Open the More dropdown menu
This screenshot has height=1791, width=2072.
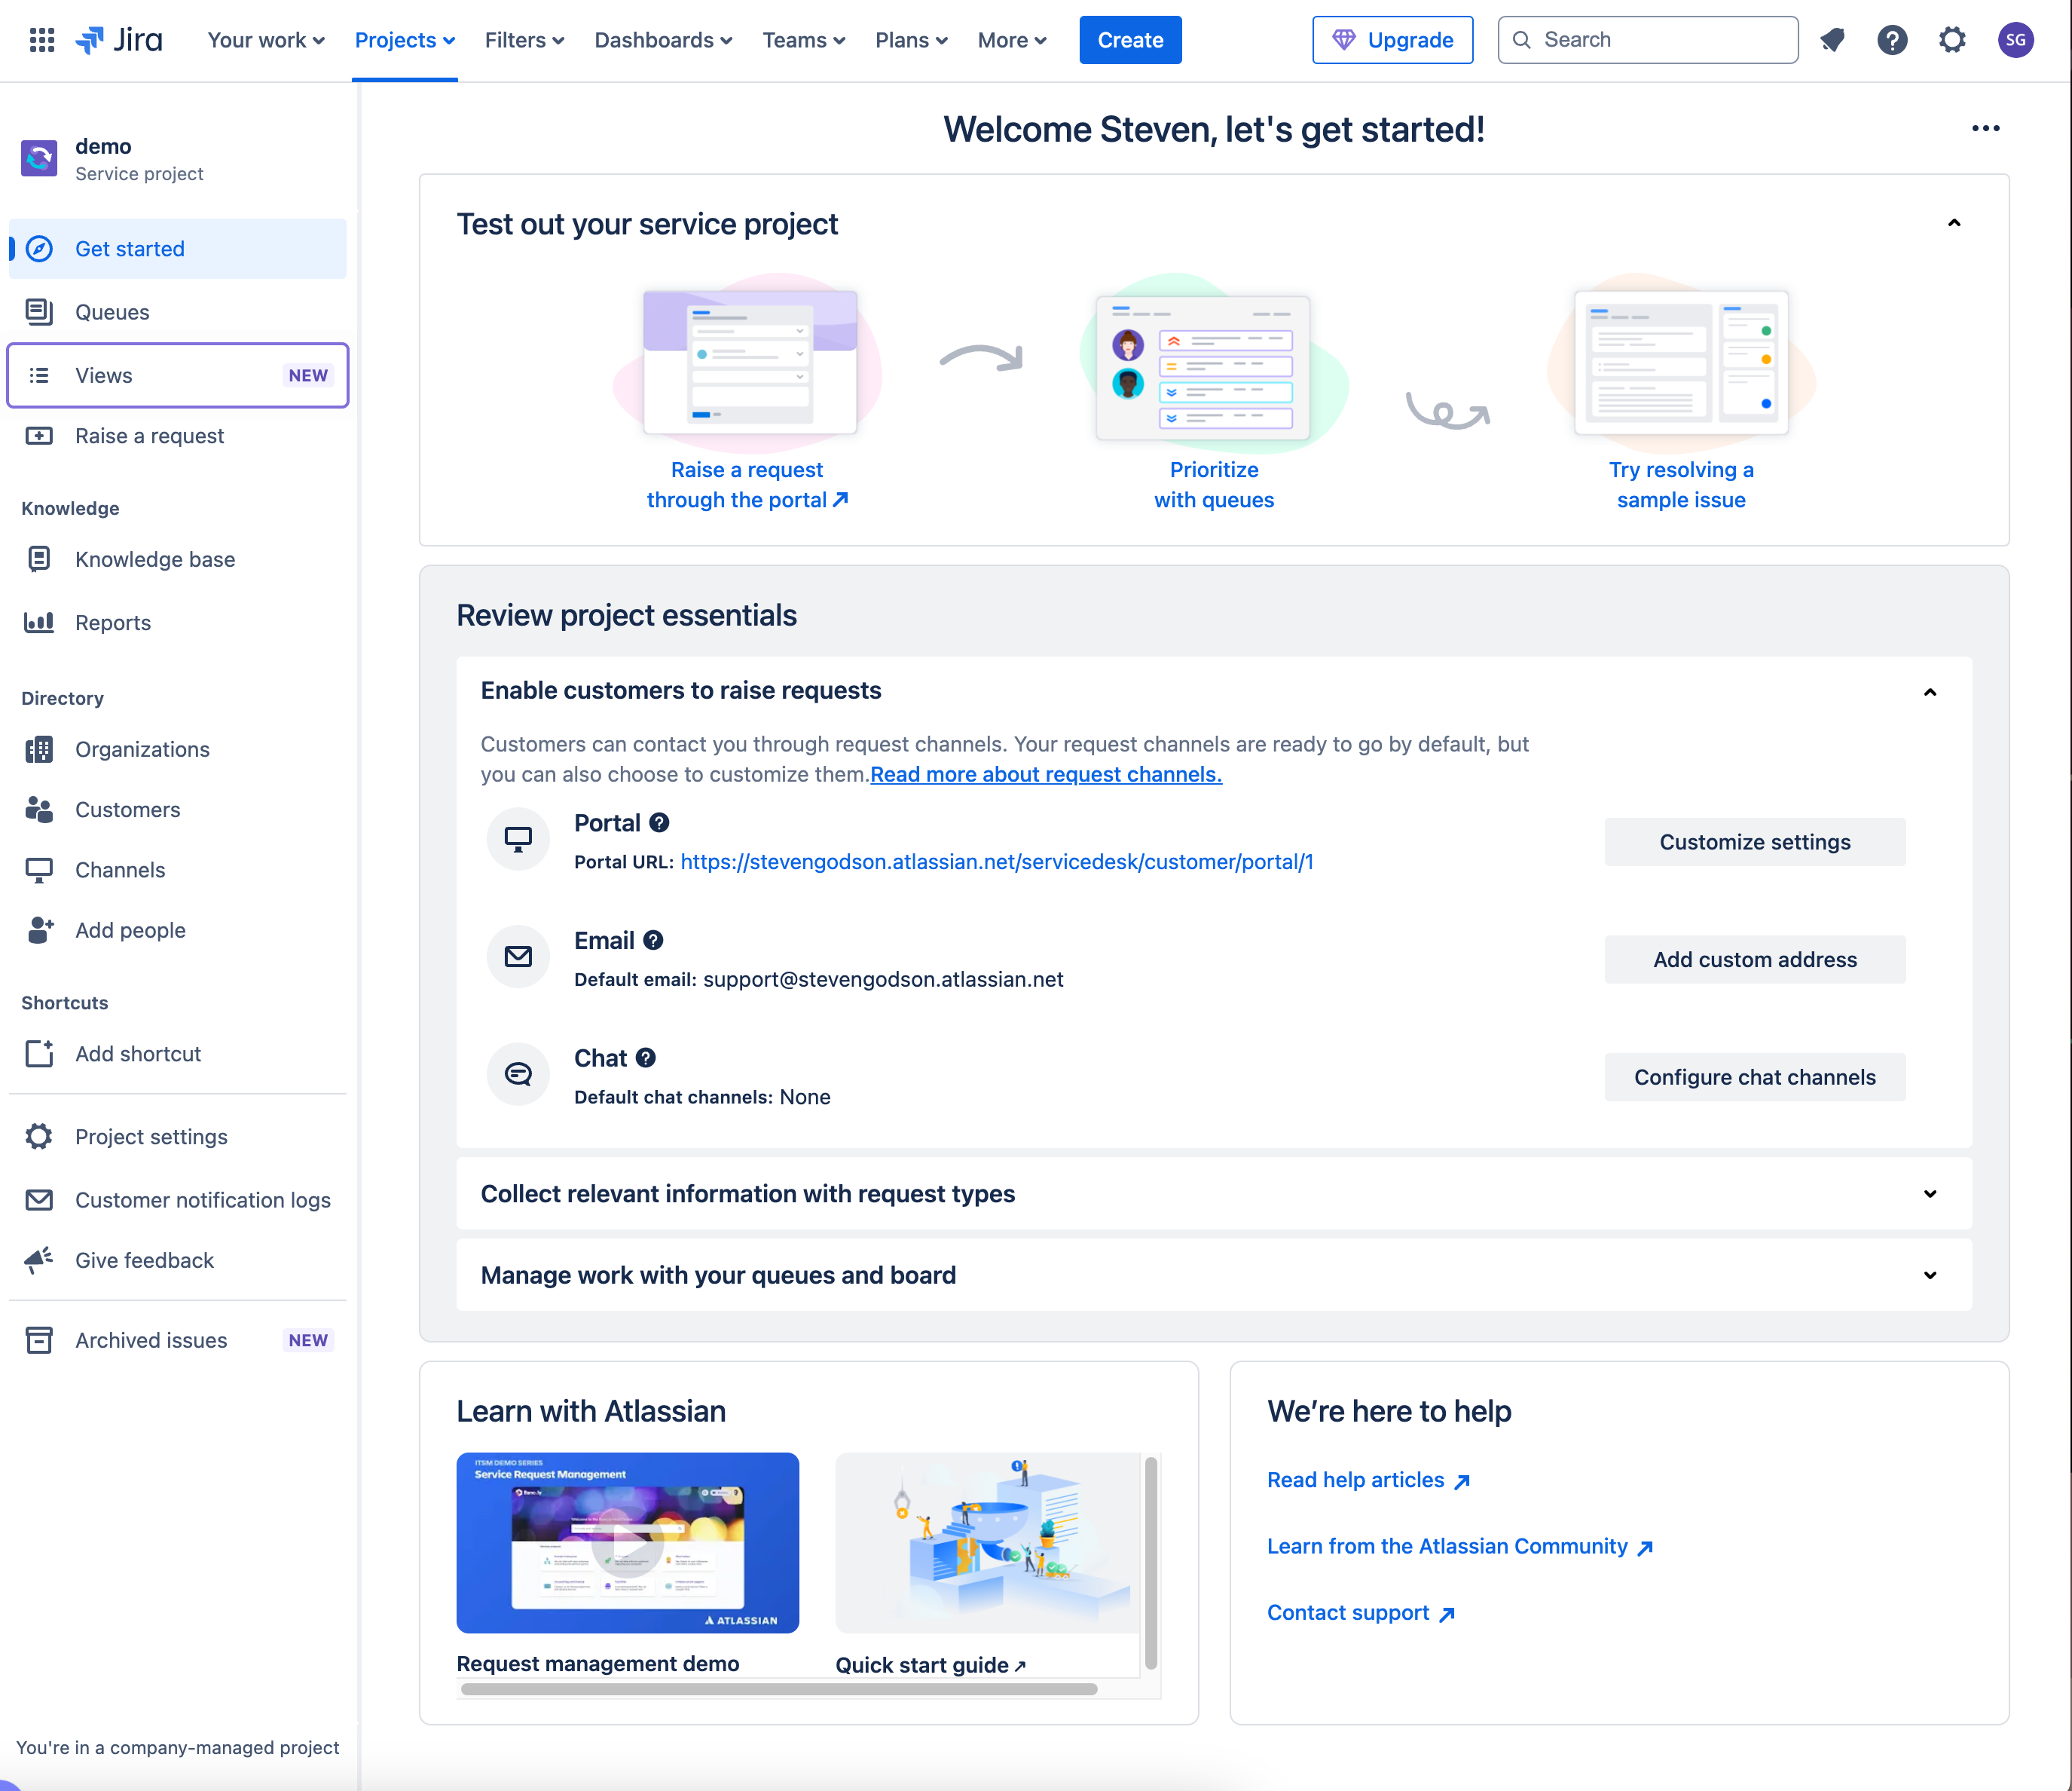[1012, 40]
